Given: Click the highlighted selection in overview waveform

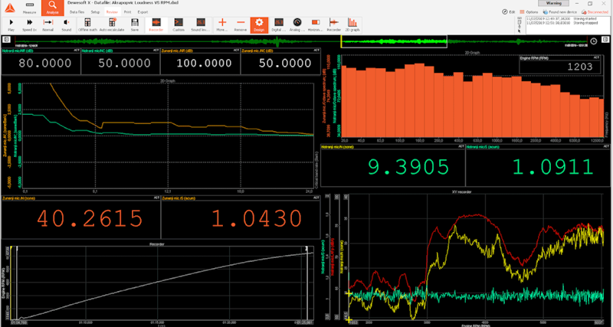Looking at the screenshot, I should tap(394, 41).
